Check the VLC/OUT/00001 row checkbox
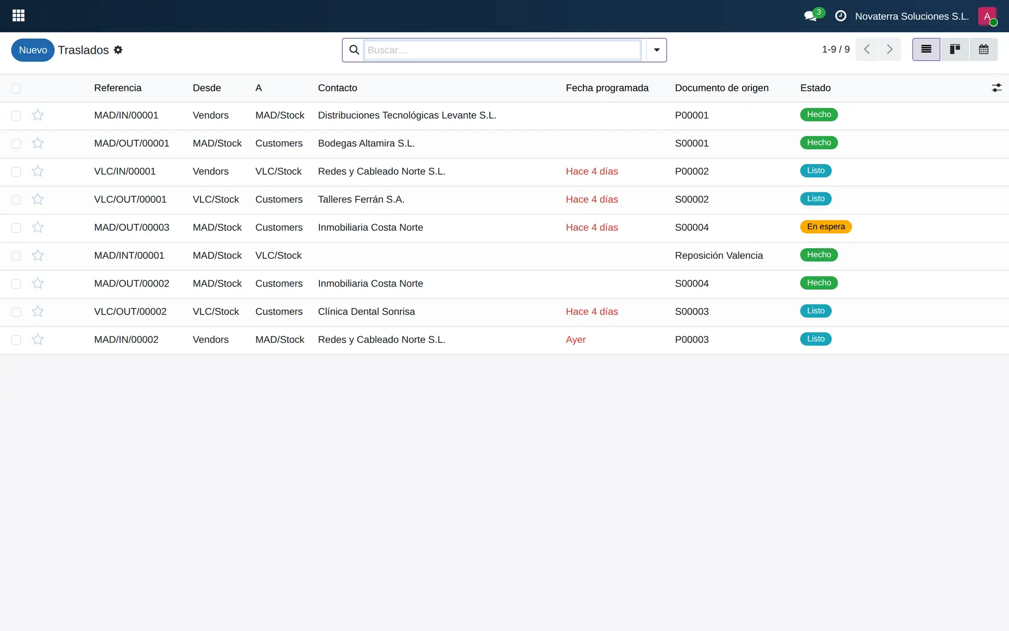This screenshot has height=631, width=1009. [x=16, y=200]
